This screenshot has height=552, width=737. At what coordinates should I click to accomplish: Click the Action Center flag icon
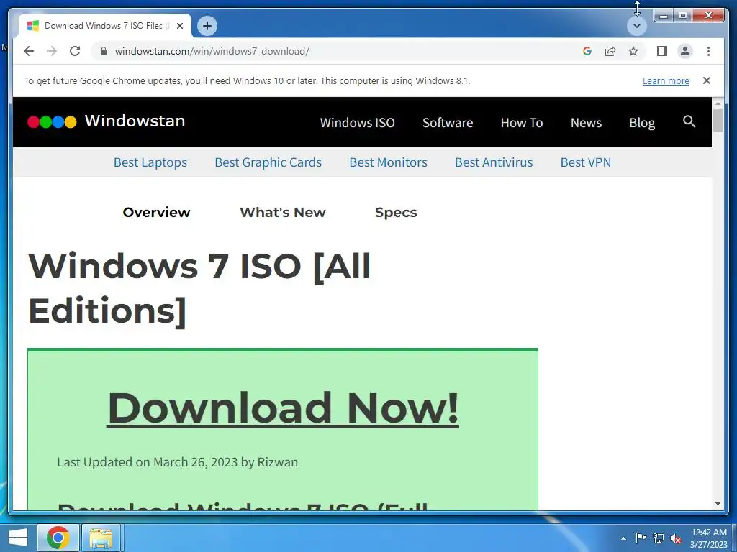[x=641, y=538]
